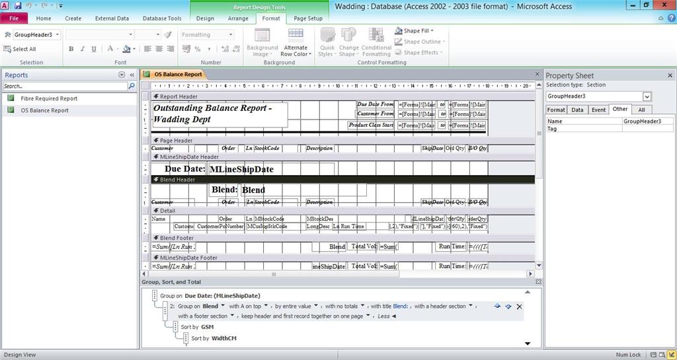Click the Help question mark icon
677x360 pixels.
(672, 18)
